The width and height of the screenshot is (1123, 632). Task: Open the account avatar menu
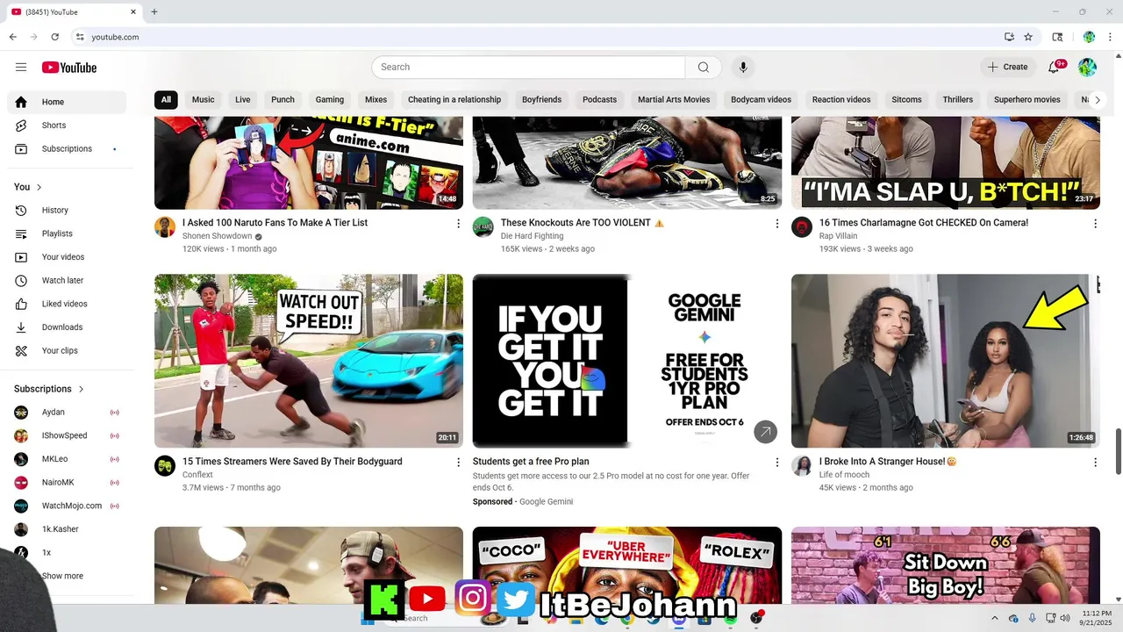[x=1087, y=68]
